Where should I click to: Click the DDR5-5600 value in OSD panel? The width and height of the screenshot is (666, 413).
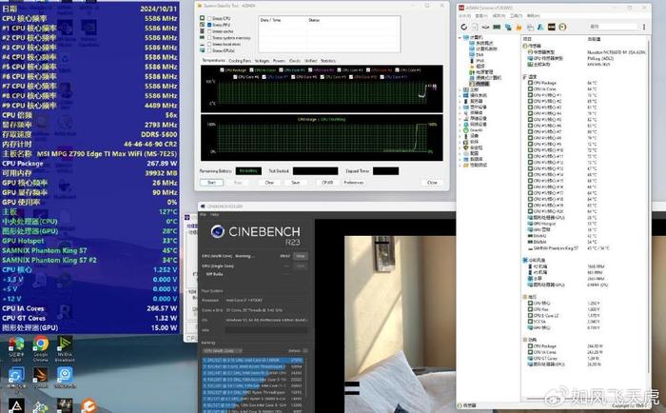click(157, 134)
